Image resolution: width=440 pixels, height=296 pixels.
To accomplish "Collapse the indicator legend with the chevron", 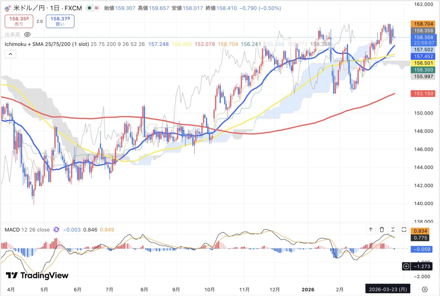I will pyautogui.click(x=10, y=54).
